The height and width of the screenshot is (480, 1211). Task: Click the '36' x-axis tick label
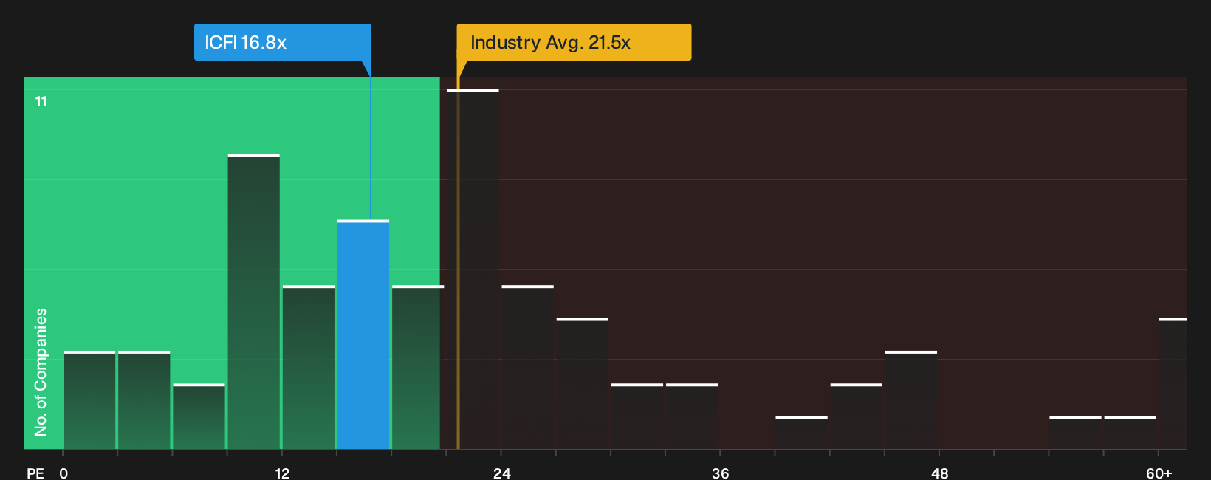pos(721,473)
